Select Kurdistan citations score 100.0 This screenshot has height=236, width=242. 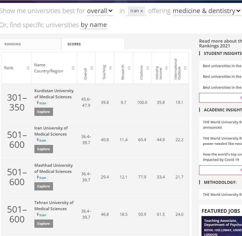(142, 103)
